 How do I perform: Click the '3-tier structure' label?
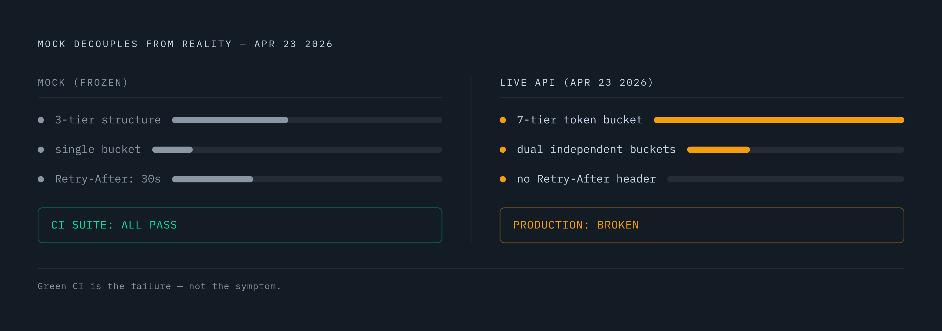tap(108, 120)
